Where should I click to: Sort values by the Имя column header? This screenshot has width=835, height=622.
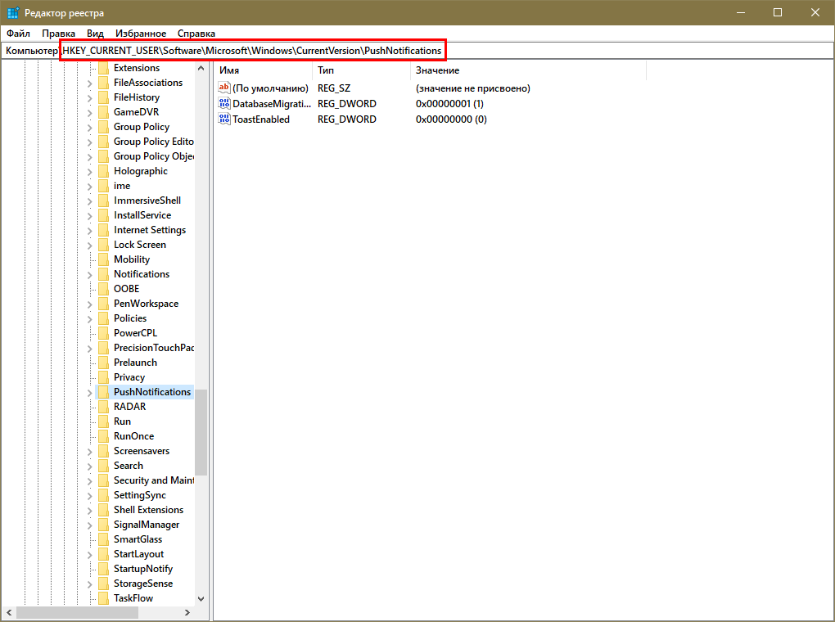click(262, 71)
